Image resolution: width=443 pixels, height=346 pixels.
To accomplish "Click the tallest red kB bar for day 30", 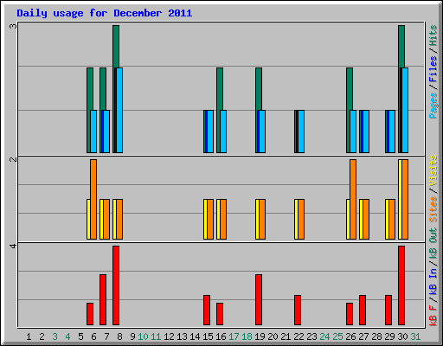I will tap(401, 285).
